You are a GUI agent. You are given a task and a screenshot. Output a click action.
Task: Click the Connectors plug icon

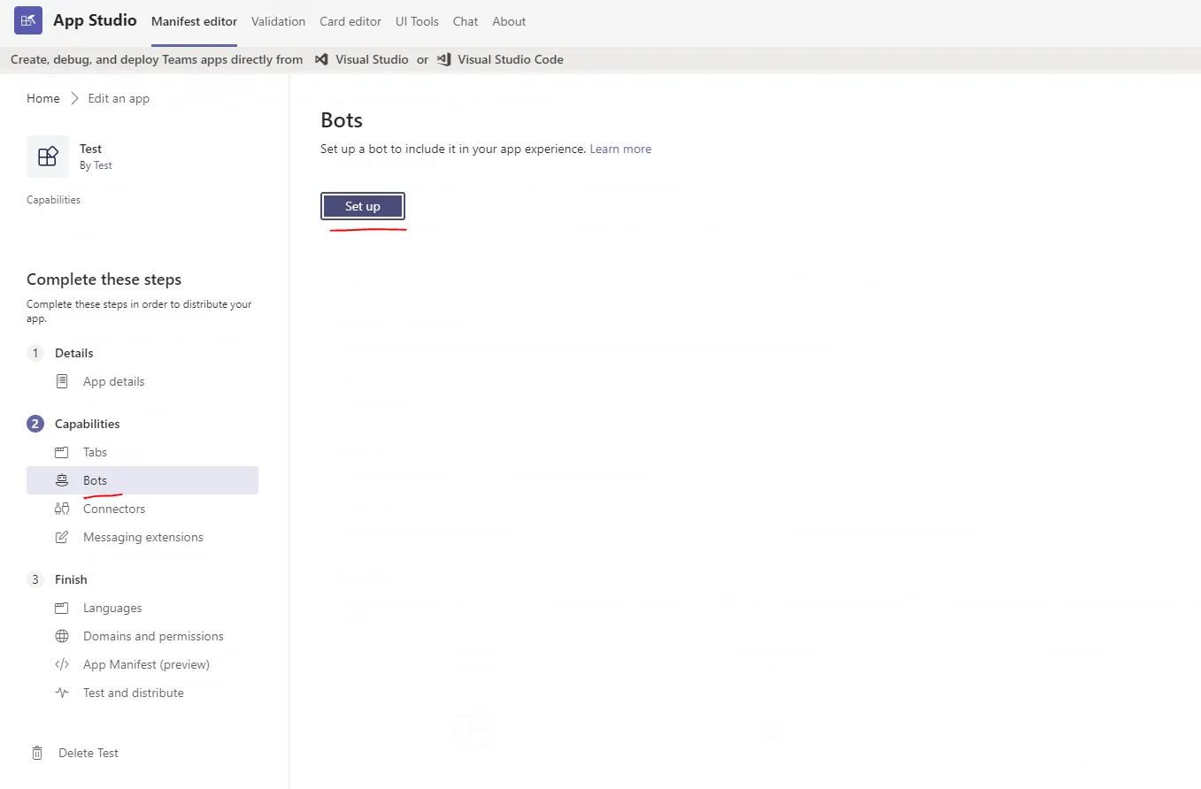(62, 509)
